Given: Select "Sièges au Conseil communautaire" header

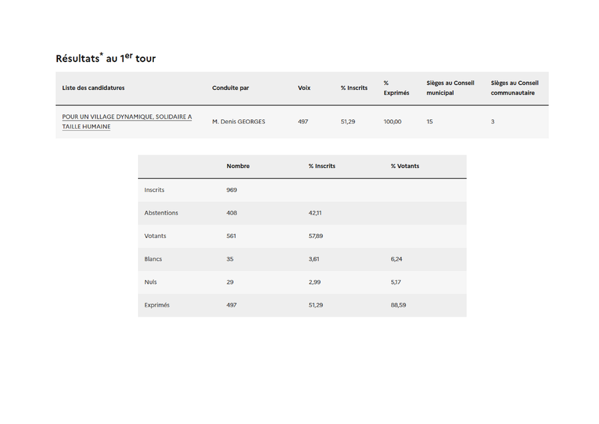Looking at the screenshot, I should pyautogui.click(x=514, y=88).
